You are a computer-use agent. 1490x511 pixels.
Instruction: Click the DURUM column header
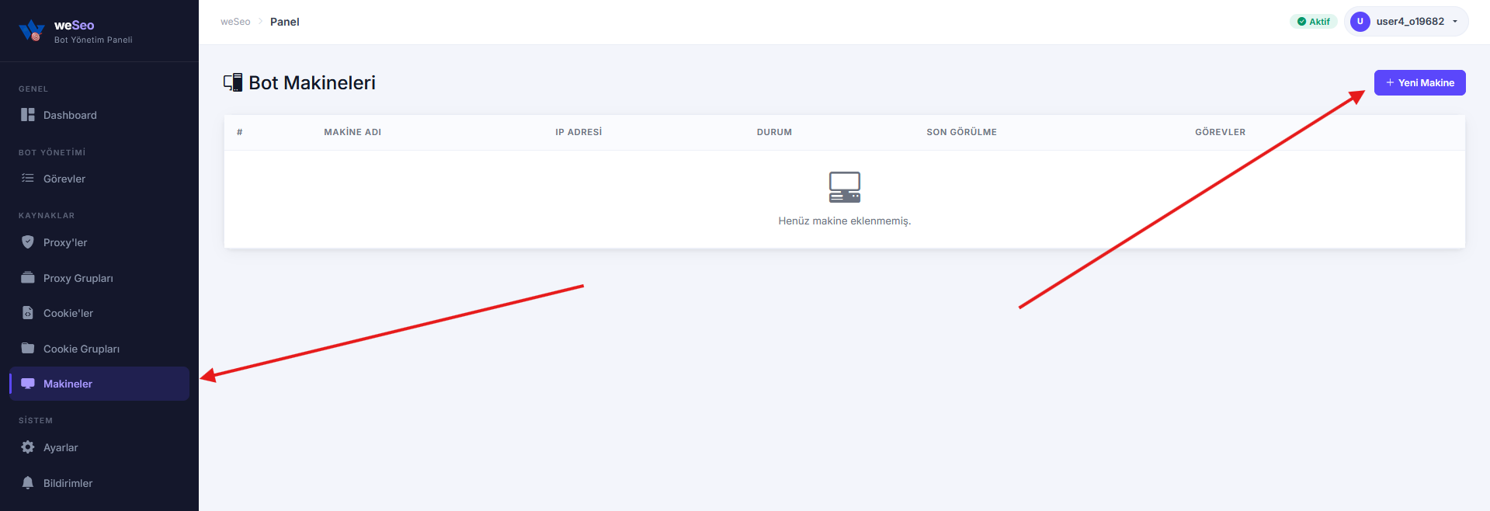pyautogui.click(x=774, y=132)
